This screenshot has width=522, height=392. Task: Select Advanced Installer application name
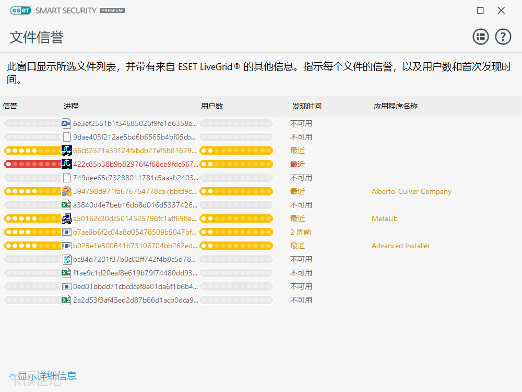[x=400, y=246]
